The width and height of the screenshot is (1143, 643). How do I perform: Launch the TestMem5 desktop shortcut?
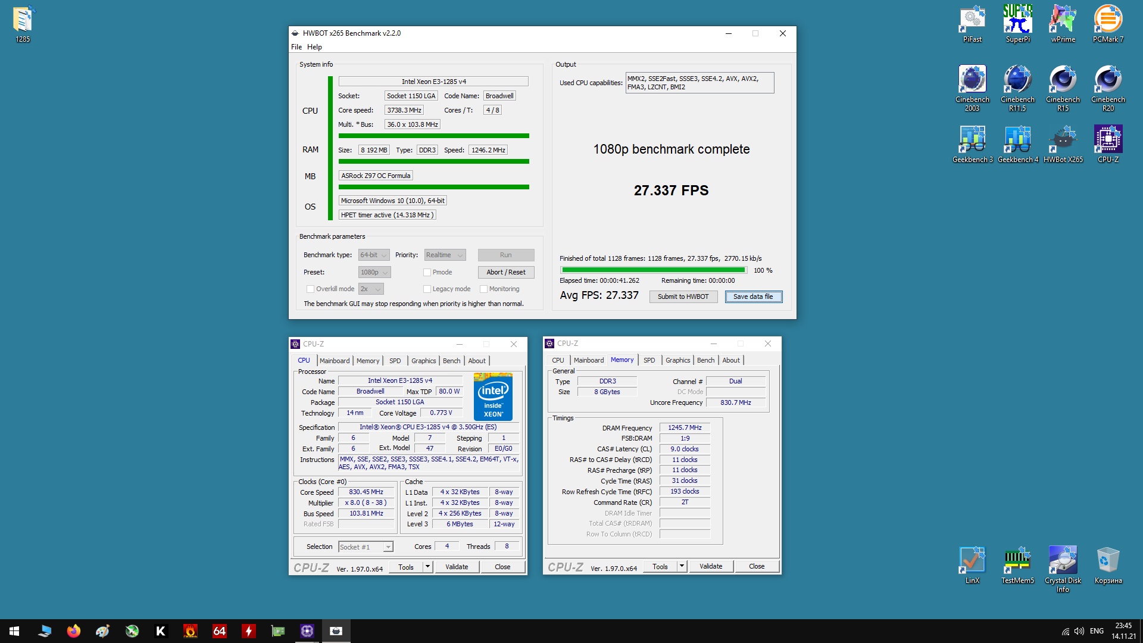tap(1017, 565)
